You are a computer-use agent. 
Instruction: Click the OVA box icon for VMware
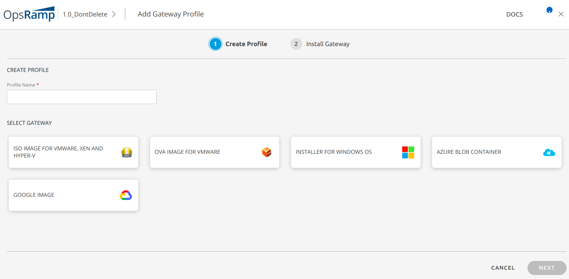point(267,152)
